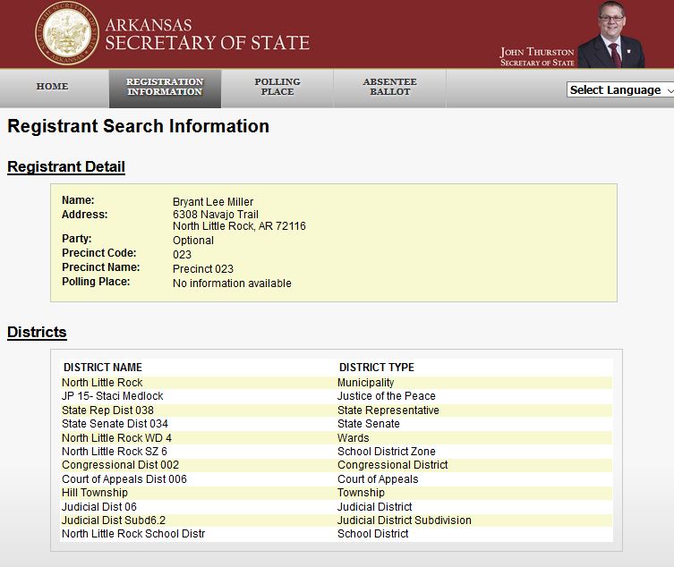This screenshot has height=567, width=674.
Task: Click the Wards type cell
Action: (354, 438)
